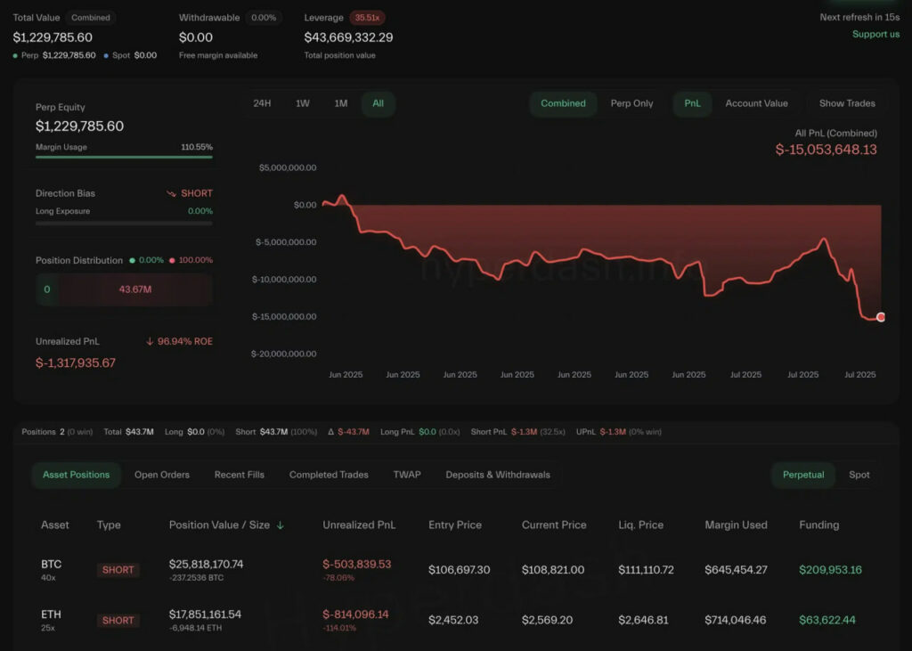Click the Combined badge next to Total Value
The height and width of the screenshot is (651, 912).
pos(91,18)
